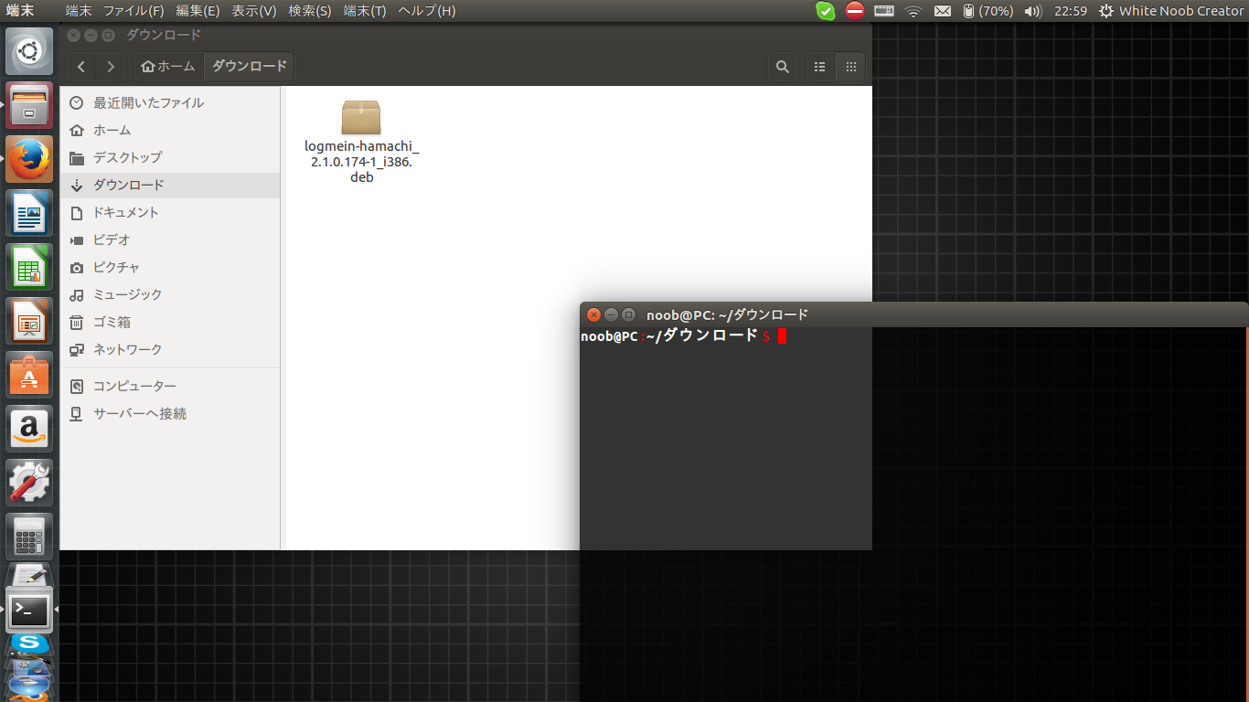Open the battery 70% indicator
This screenshot has height=702, width=1249.
pos(988,11)
